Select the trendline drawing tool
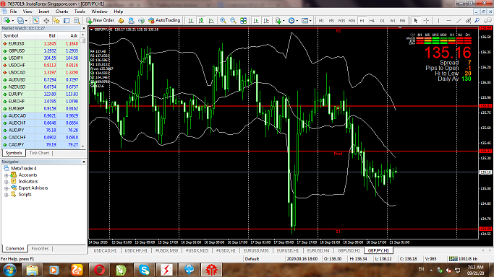Viewport: 494px width, 277px height. (459, 20)
